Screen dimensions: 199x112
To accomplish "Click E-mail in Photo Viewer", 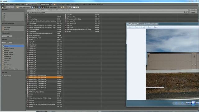I will point(143,27).
